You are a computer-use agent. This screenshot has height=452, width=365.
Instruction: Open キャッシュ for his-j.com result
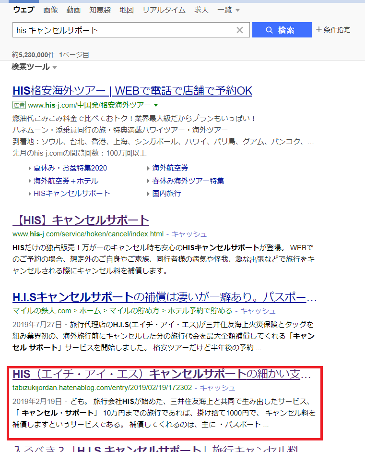(189, 234)
